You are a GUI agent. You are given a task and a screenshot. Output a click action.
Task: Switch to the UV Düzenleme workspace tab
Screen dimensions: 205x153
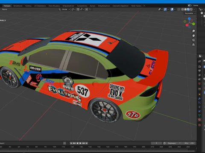coord(40,6)
